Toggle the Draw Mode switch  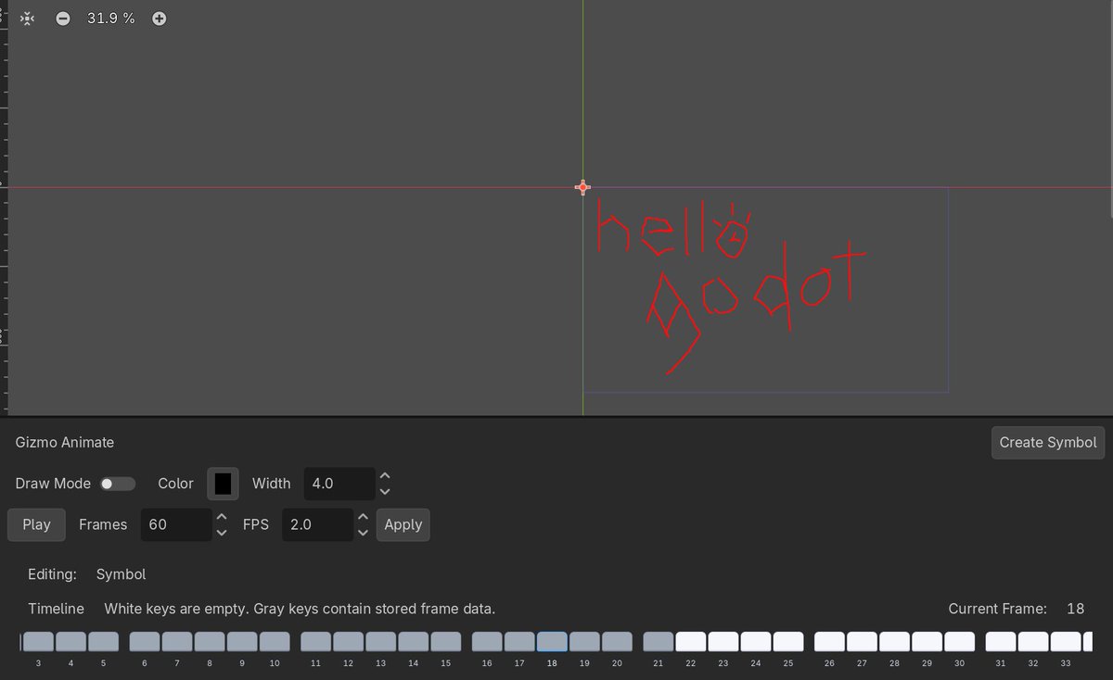pyautogui.click(x=118, y=484)
